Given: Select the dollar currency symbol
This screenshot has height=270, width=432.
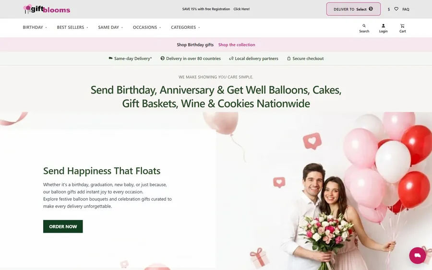Looking at the screenshot, I should tap(389, 10).
